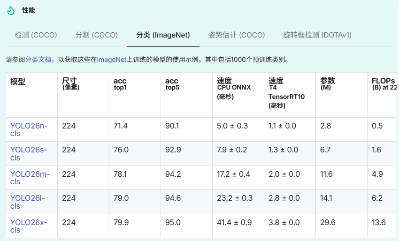Click size 224 in YOLO26x-cls row
This screenshot has width=399, height=241.
pos(69,222)
